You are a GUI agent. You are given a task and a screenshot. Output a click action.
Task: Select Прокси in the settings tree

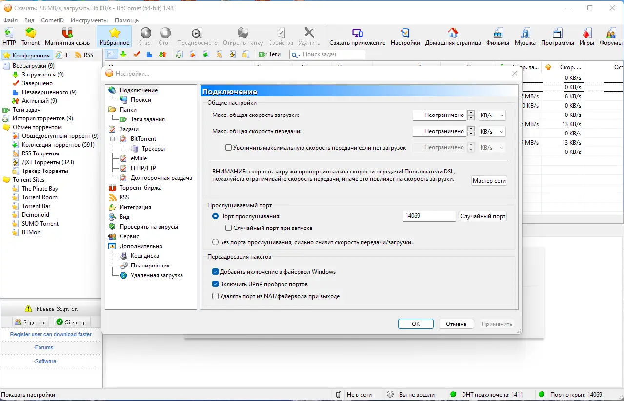click(x=141, y=100)
